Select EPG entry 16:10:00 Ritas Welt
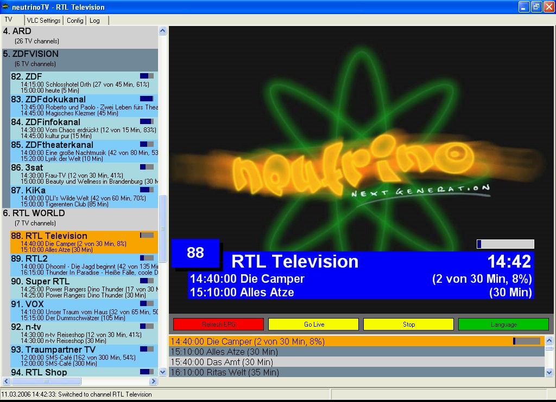The width and height of the screenshot is (556, 402). [357, 372]
